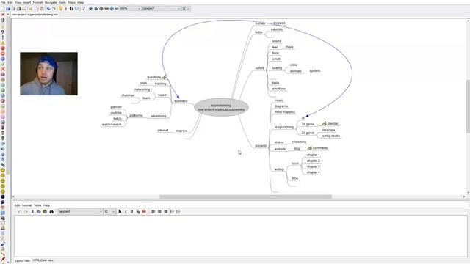The image size is (470, 264).
Task: Toggle italic in note editor toolbar
Action: 126,212
